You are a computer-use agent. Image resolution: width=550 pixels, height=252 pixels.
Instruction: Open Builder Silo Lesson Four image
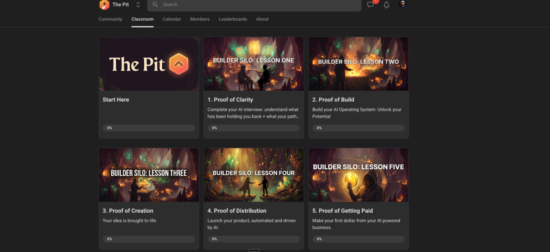tap(254, 175)
